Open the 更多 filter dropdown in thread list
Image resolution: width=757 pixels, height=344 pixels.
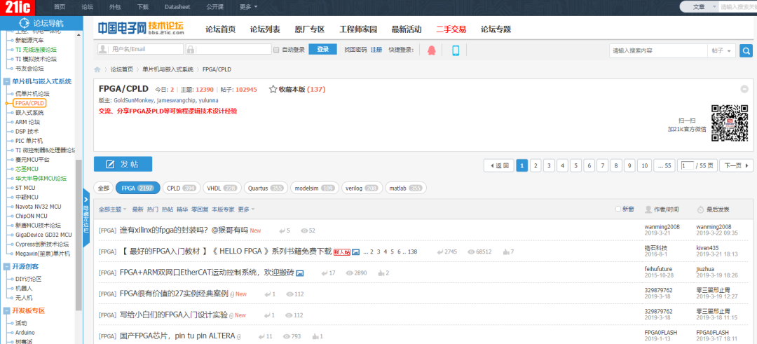(246, 209)
